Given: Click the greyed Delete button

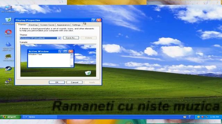Looking at the screenshot, I should coord(89,38).
